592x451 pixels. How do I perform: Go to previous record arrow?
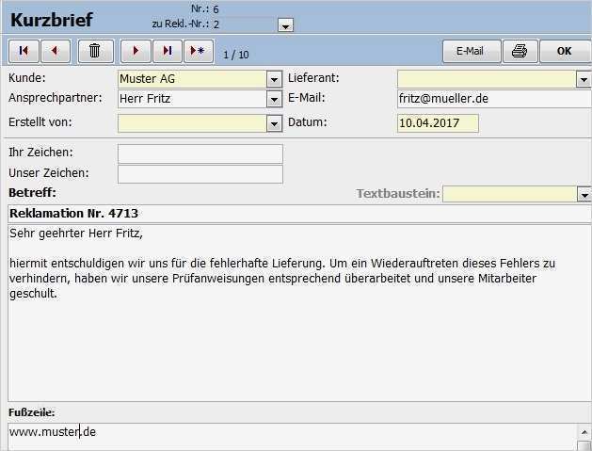point(56,51)
